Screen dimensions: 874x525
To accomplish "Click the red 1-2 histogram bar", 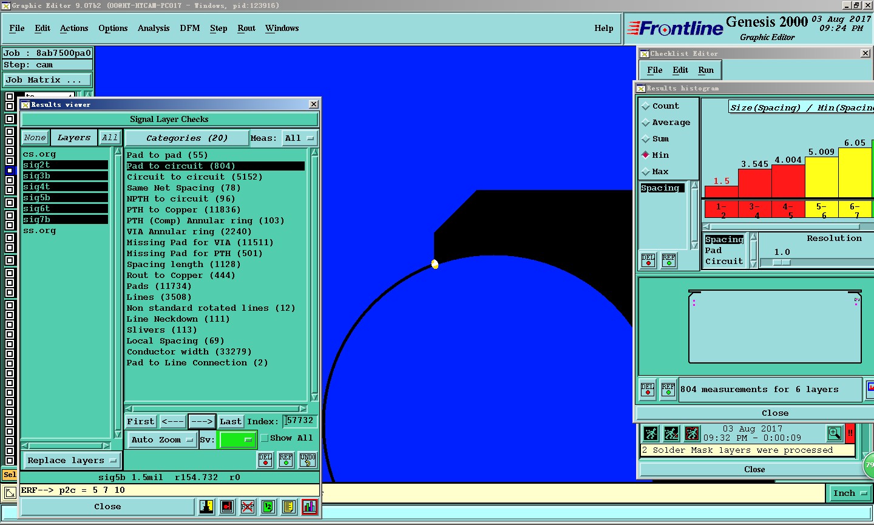I will [721, 192].
